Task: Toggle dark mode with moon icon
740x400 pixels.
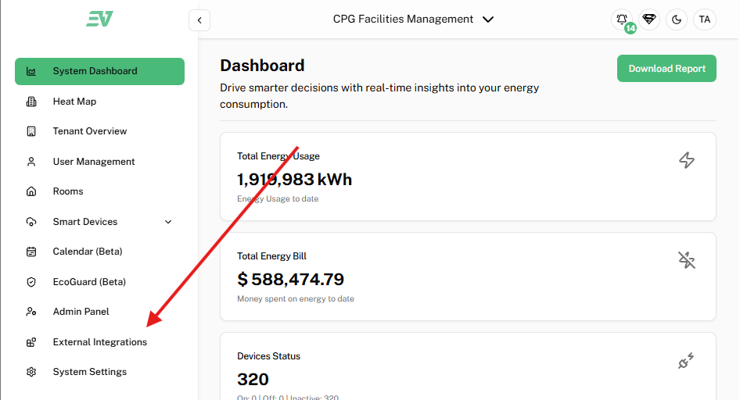Action: coord(677,20)
